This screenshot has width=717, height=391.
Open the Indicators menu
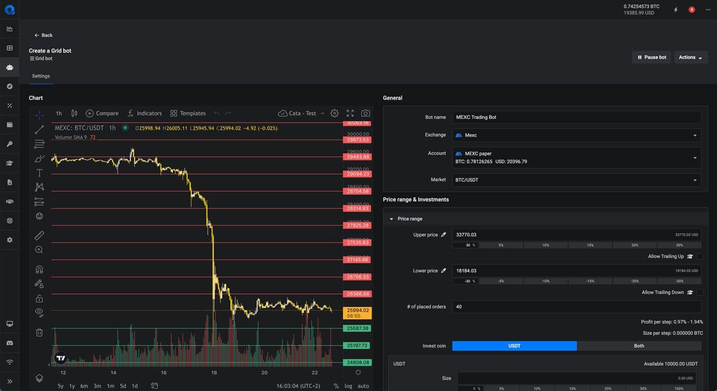[145, 113]
